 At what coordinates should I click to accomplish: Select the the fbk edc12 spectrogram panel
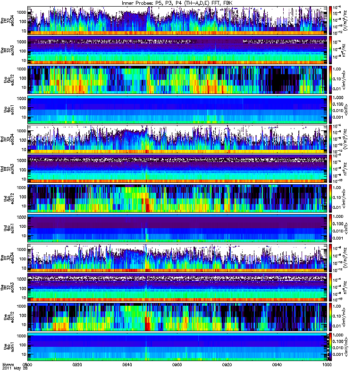pos(177,317)
